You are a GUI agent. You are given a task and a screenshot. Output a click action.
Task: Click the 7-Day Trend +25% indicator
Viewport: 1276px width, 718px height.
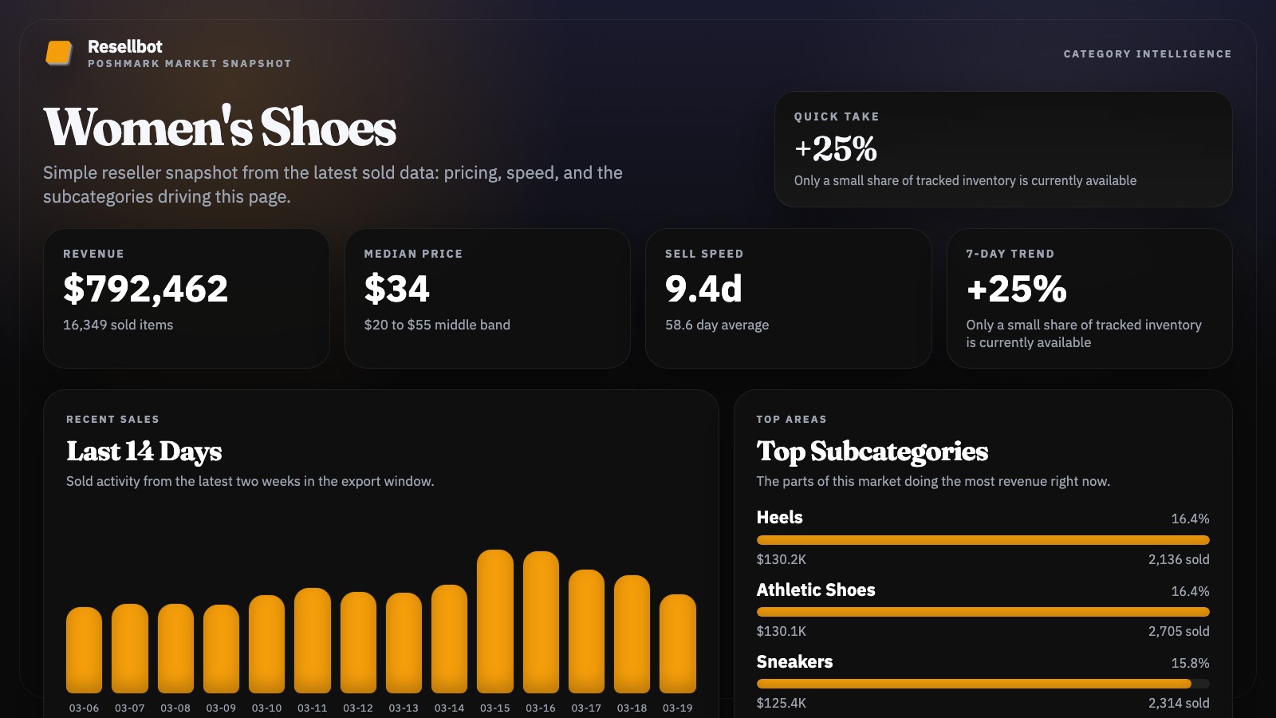tap(1015, 289)
